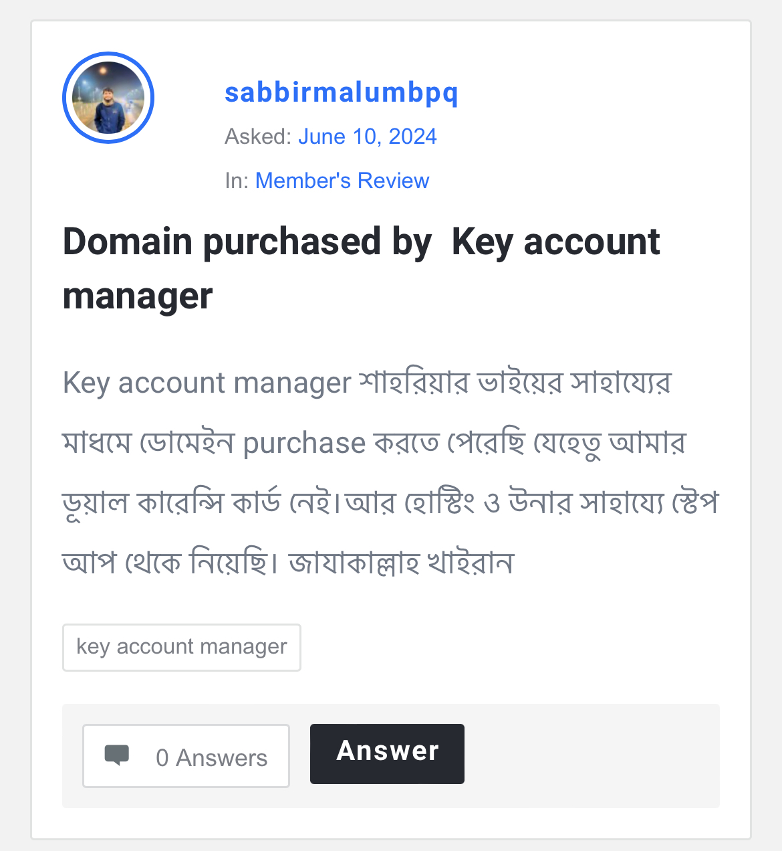Viewport: 782px width, 851px height.
Task: Click the Bengali word হোস্টিং in the post
Action: pos(439,503)
